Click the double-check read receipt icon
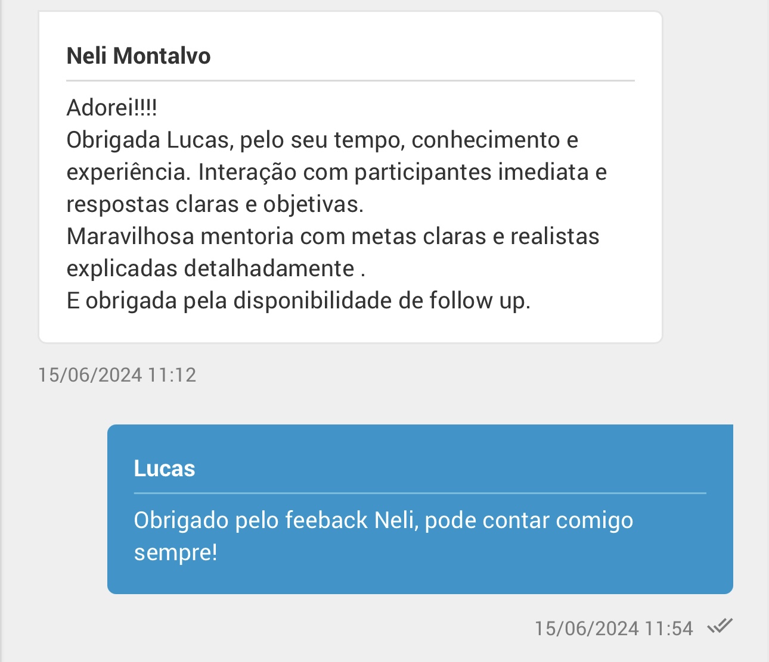This screenshot has width=769, height=662. click(x=720, y=626)
